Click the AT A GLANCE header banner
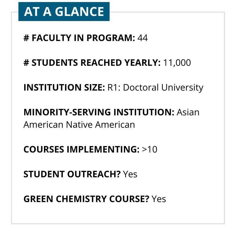 (x=64, y=12)
